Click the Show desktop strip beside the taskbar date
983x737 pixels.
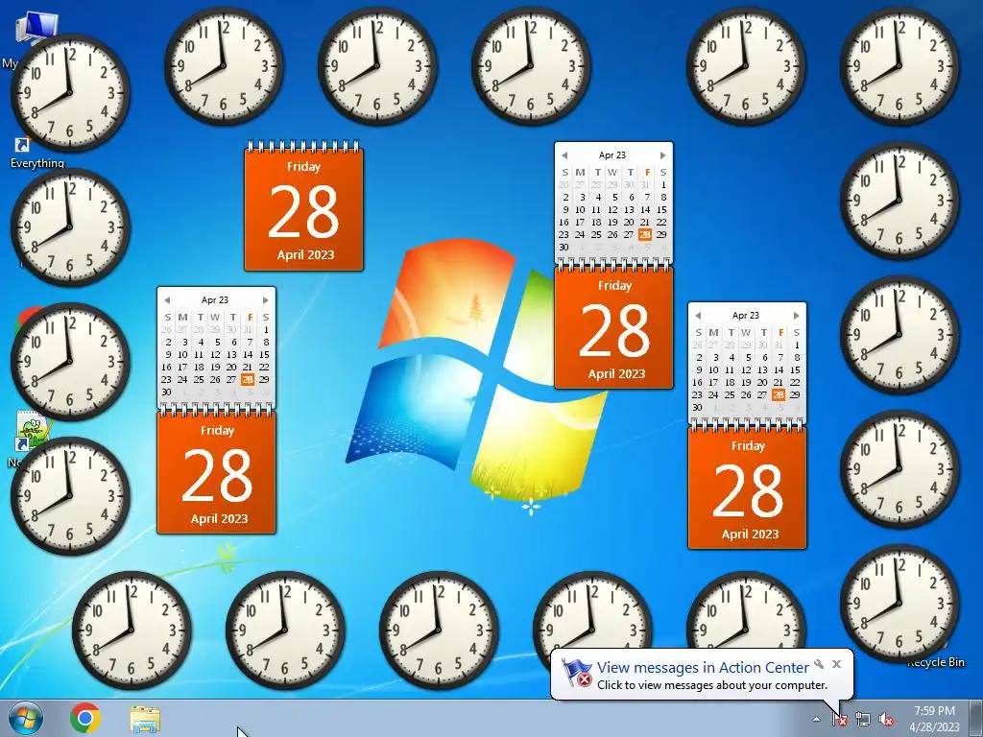point(976,718)
